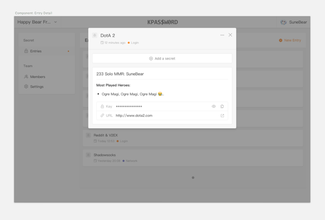325x220 pixels.
Task: Click the orange plus icon for New Entry
Action: pos(281,41)
